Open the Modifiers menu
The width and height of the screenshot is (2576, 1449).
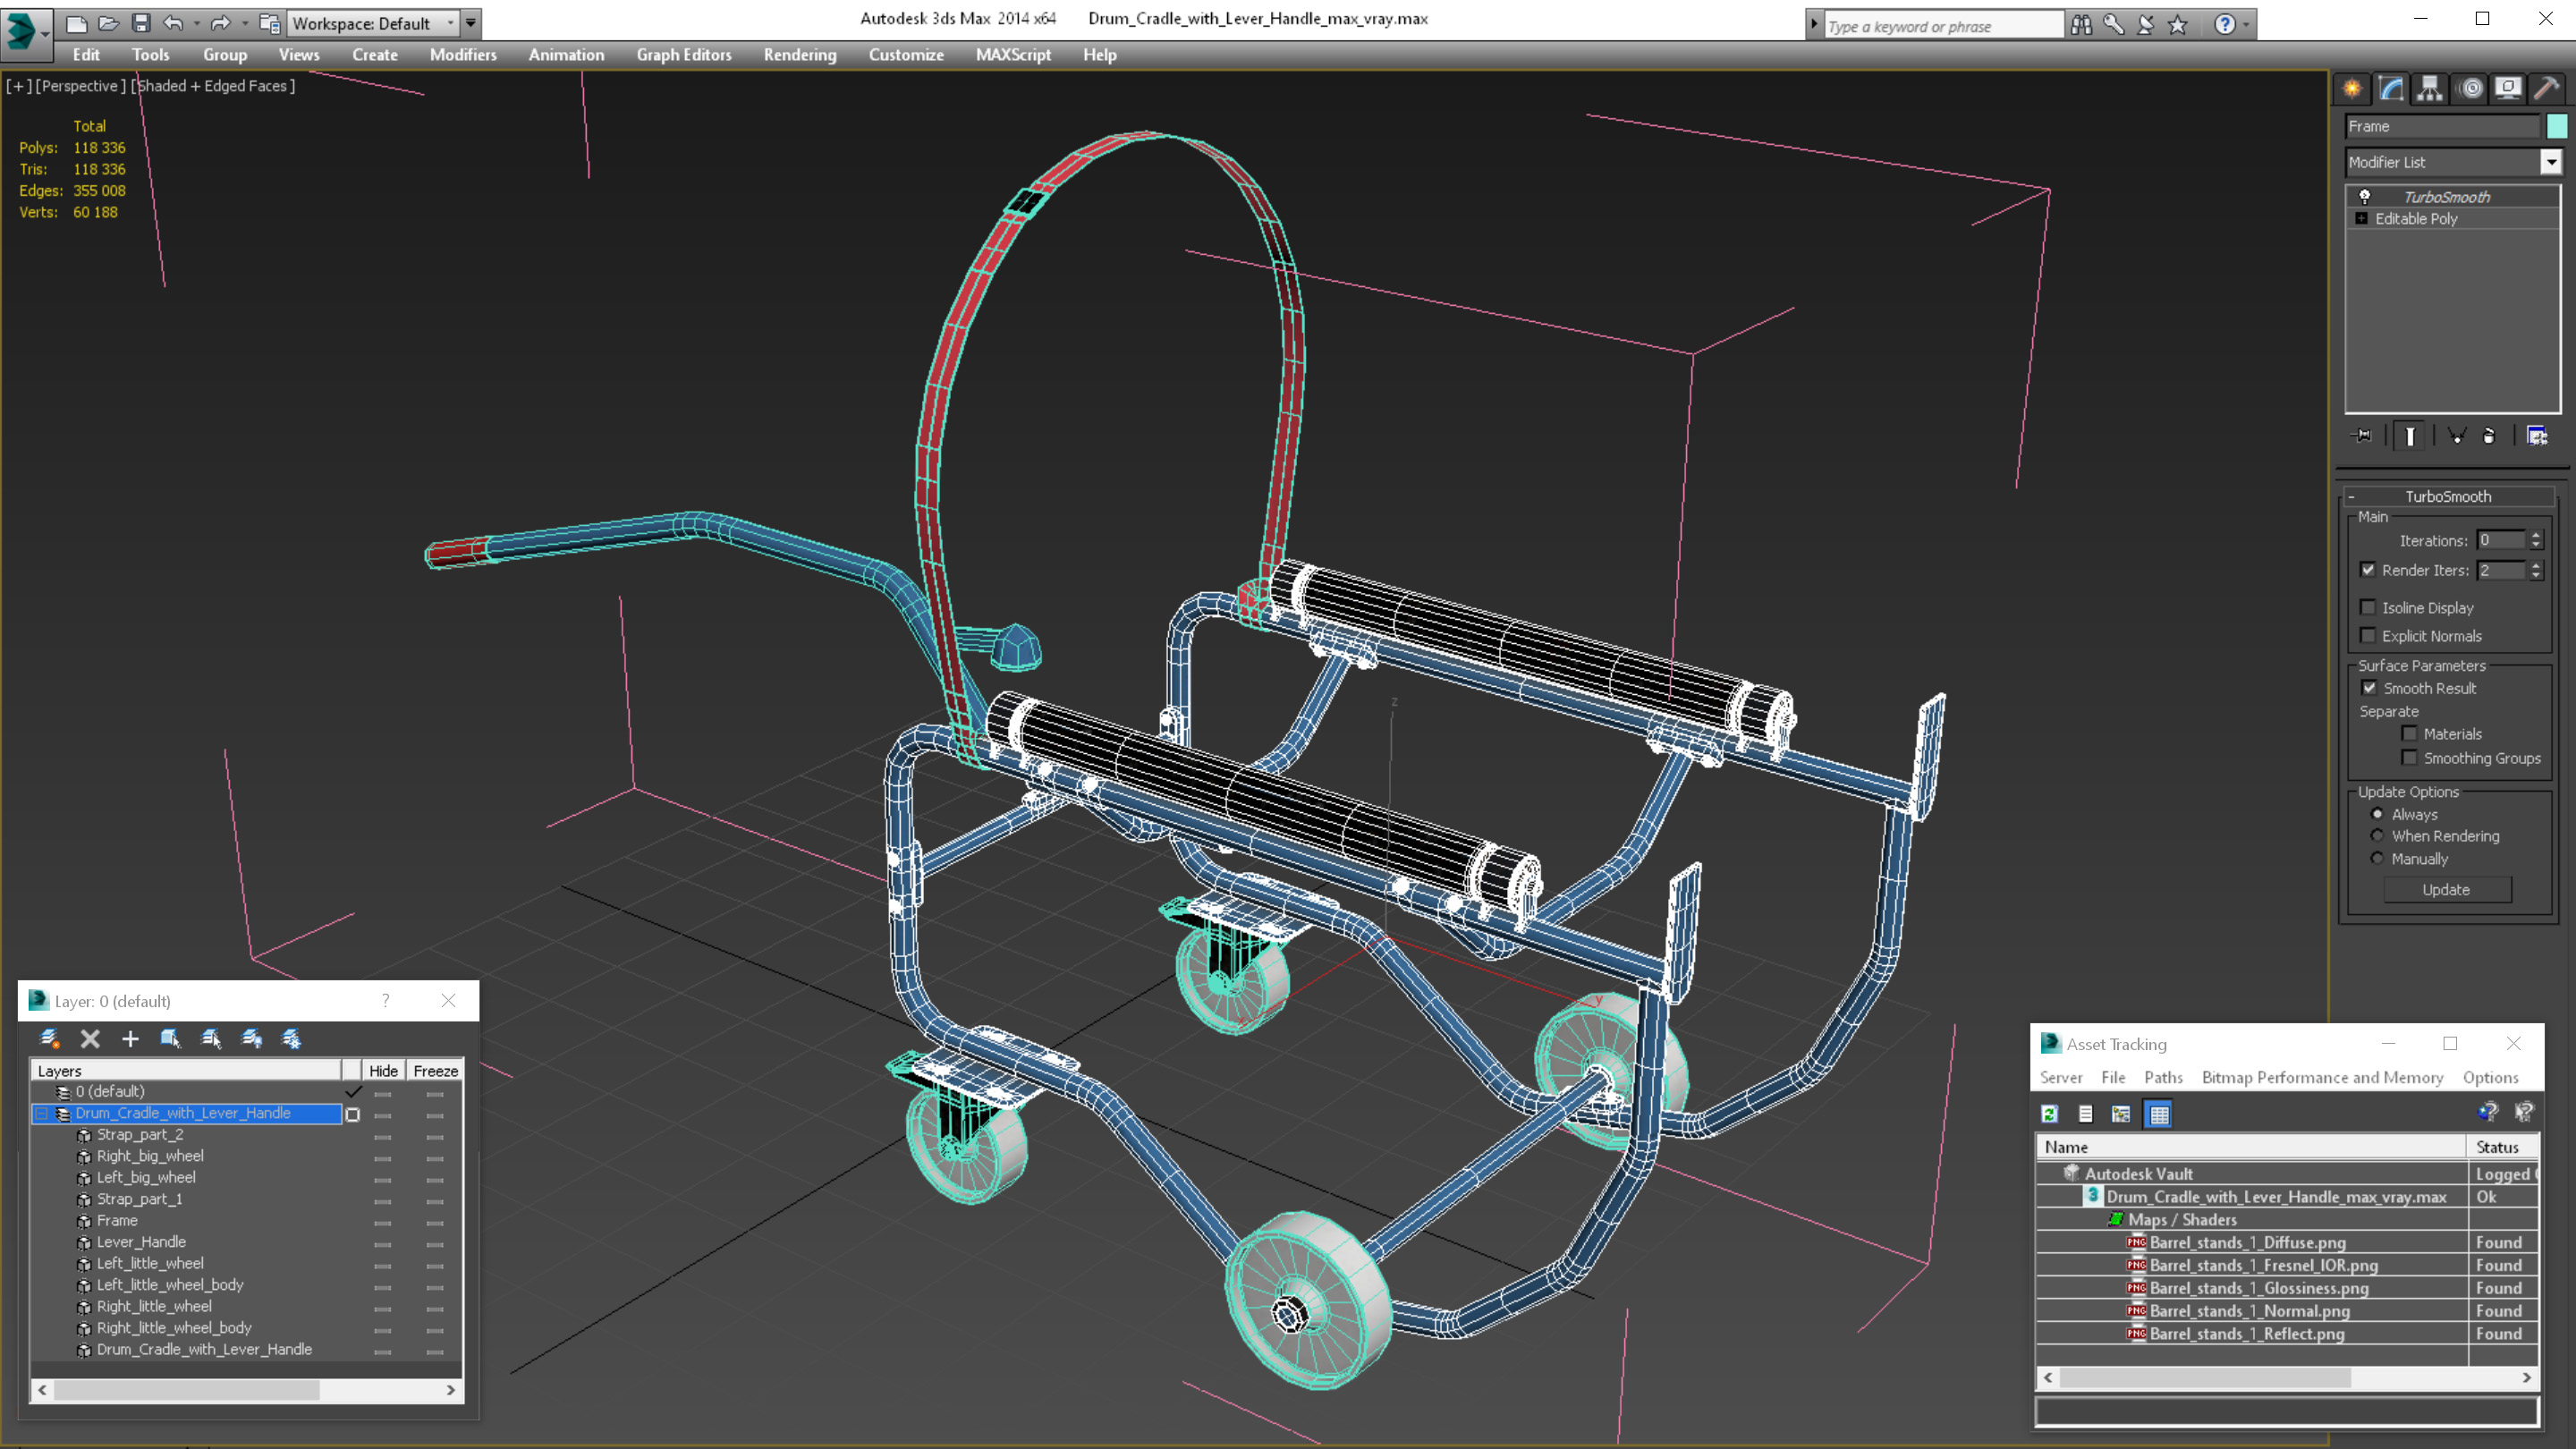coord(463,55)
